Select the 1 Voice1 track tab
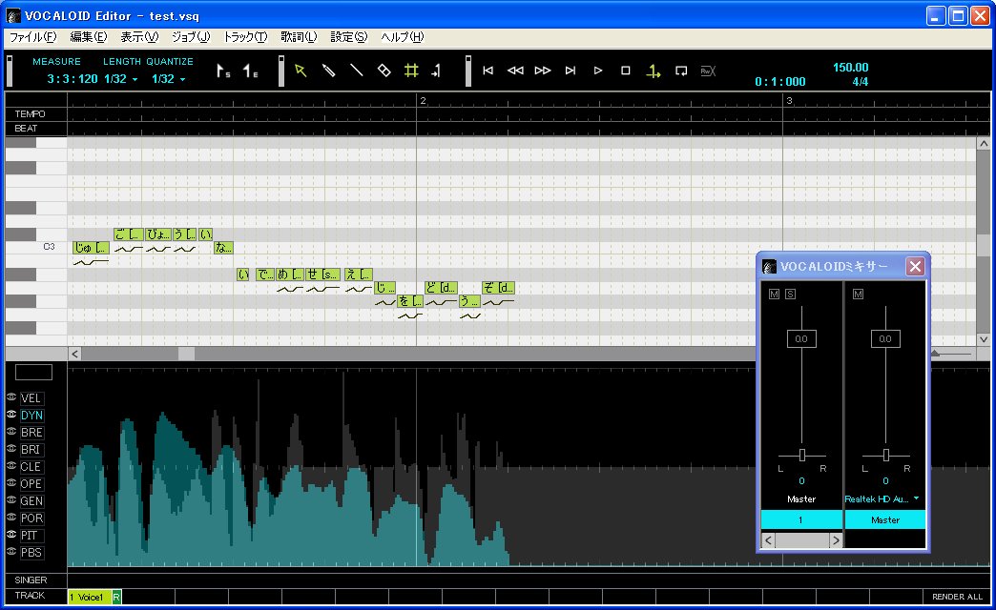The height and width of the screenshot is (610, 996). [90, 597]
